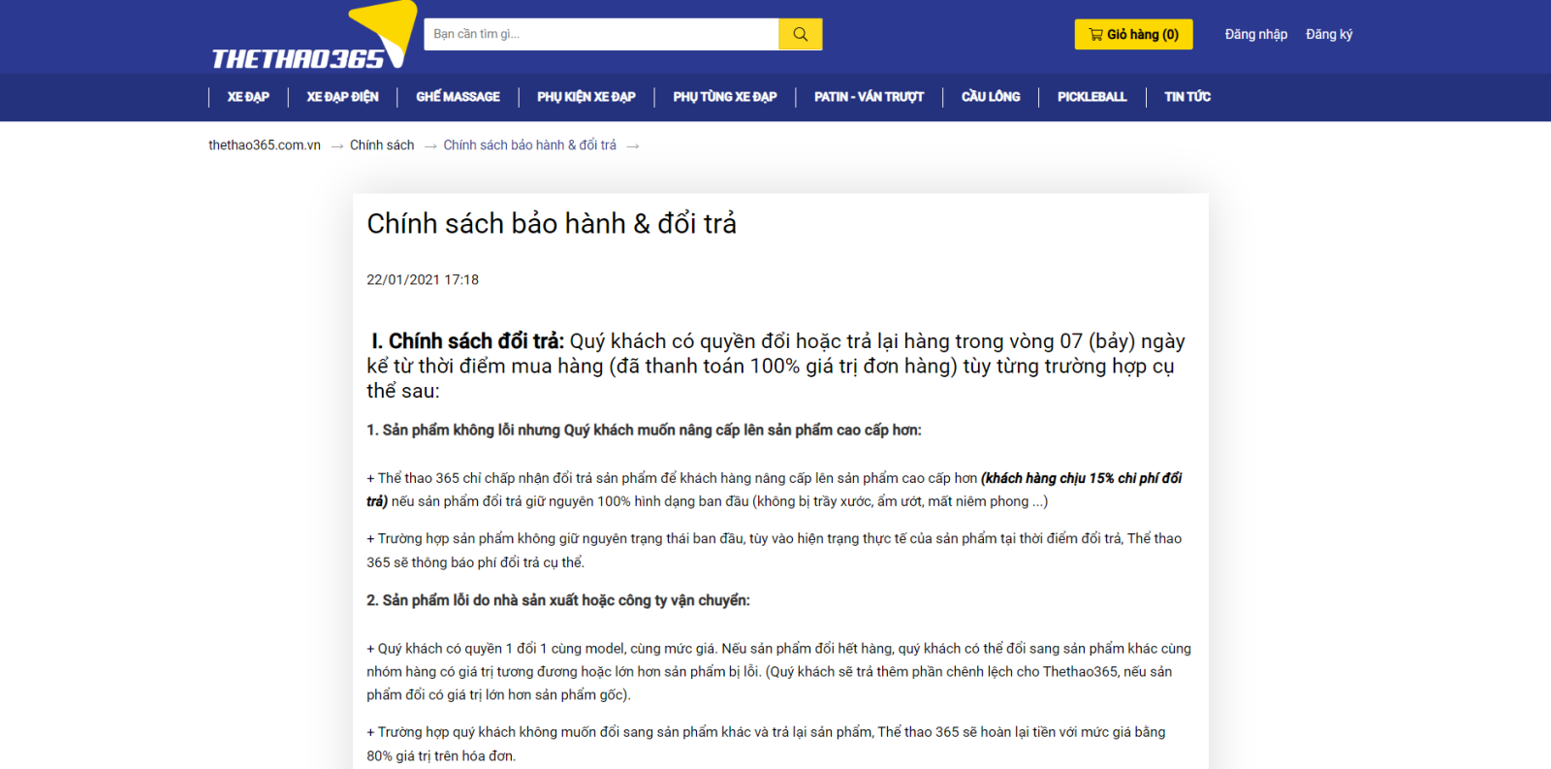Open PHỤ TÙNG XE ĐẠP category
1551x769 pixels.
click(x=724, y=97)
